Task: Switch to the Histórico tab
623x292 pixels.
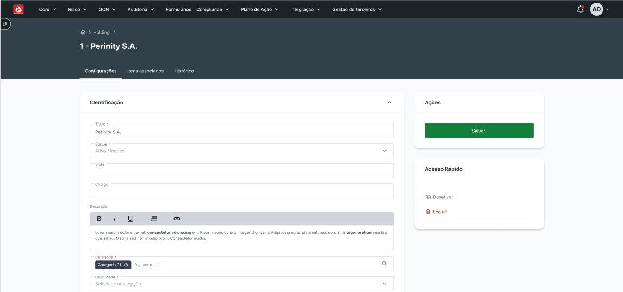Action: tap(184, 71)
